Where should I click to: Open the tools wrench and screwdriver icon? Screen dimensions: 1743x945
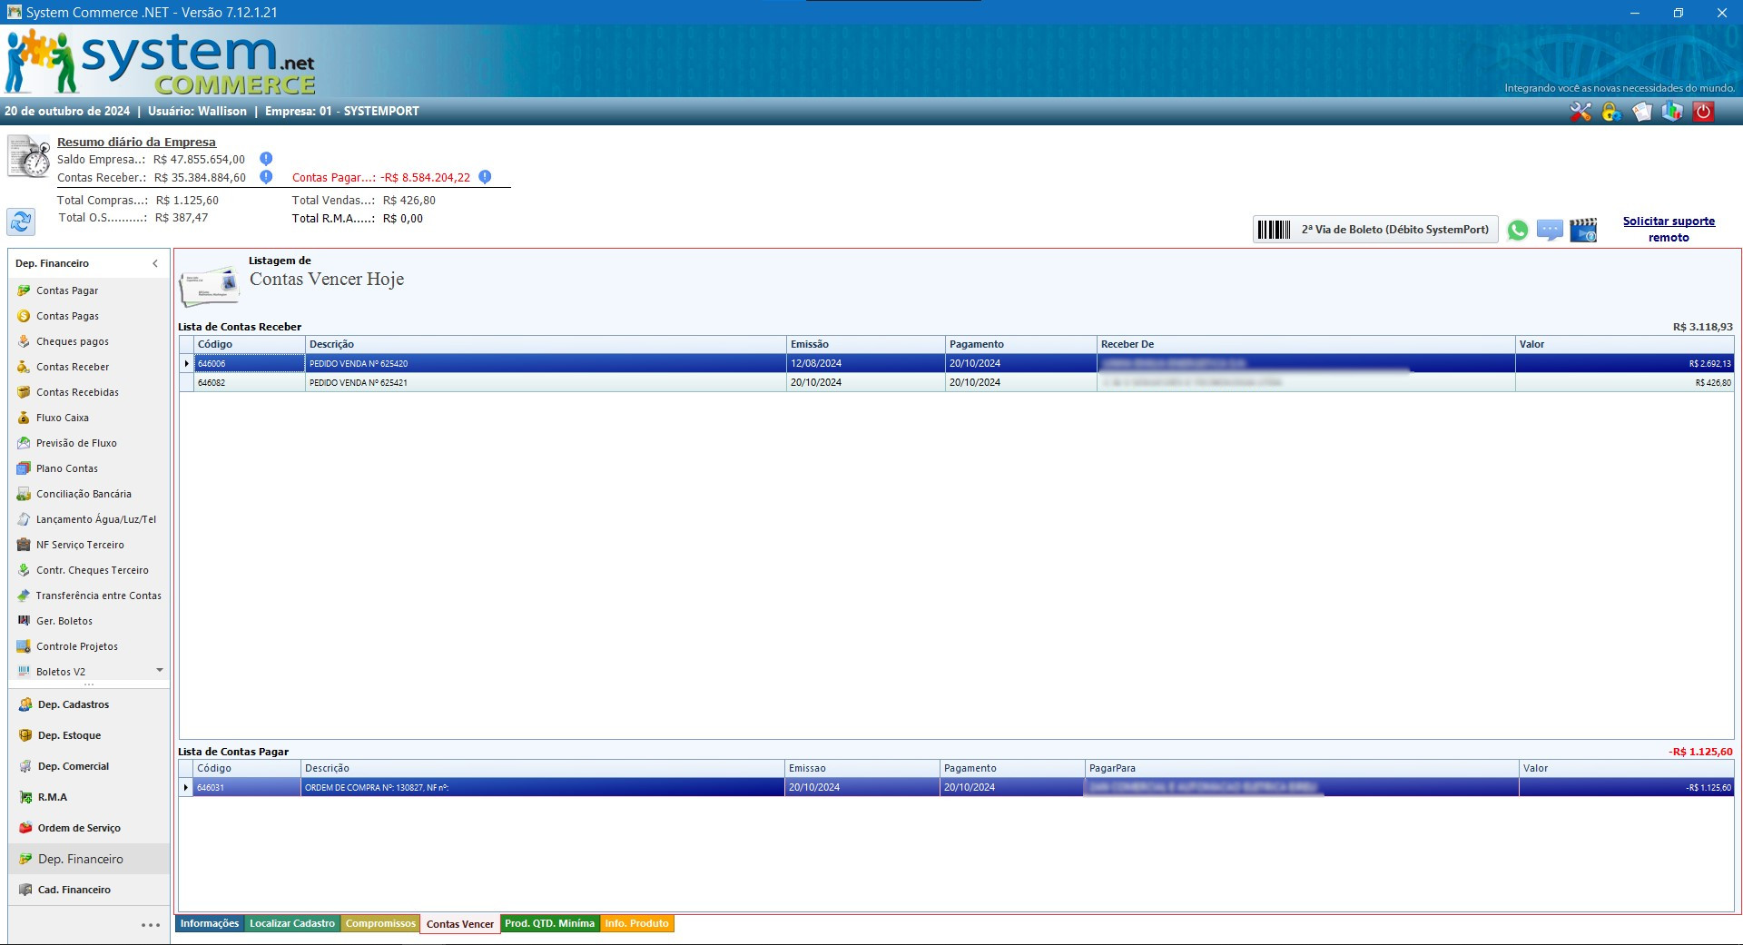1581,112
